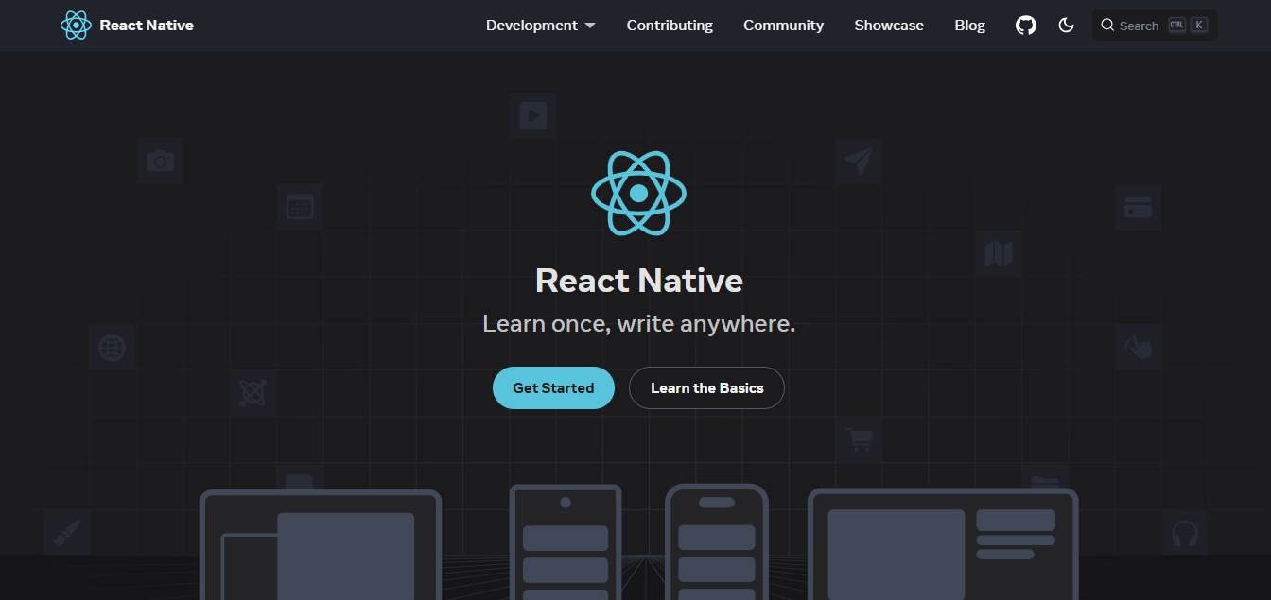This screenshot has height=600, width=1271.
Task: Open the Showcase page
Action: (889, 26)
